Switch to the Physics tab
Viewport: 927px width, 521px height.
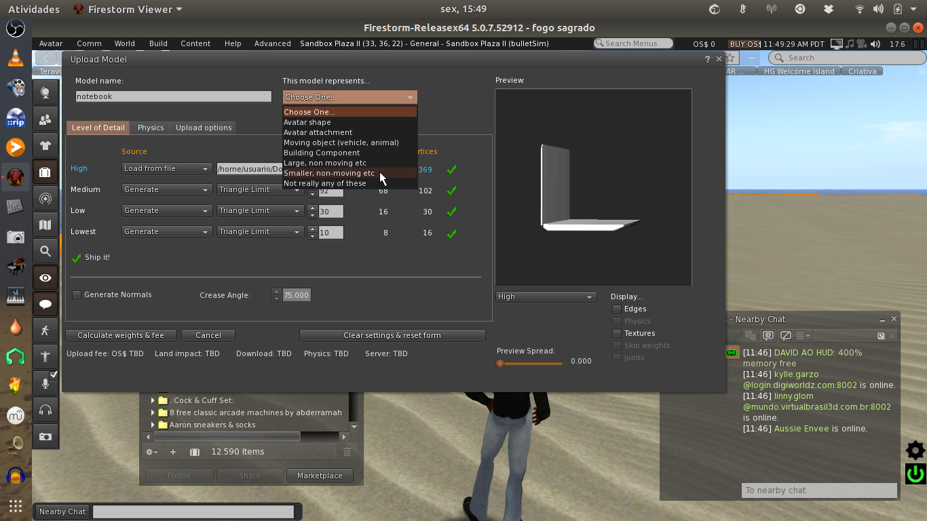click(x=150, y=128)
